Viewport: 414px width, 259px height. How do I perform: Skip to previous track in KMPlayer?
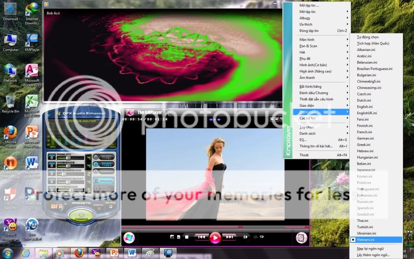coord(201,237)
